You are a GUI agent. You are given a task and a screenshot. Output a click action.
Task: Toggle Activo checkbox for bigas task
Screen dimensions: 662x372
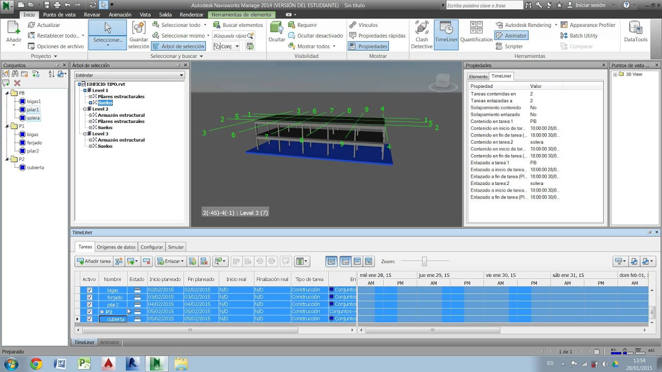point(89,290)
